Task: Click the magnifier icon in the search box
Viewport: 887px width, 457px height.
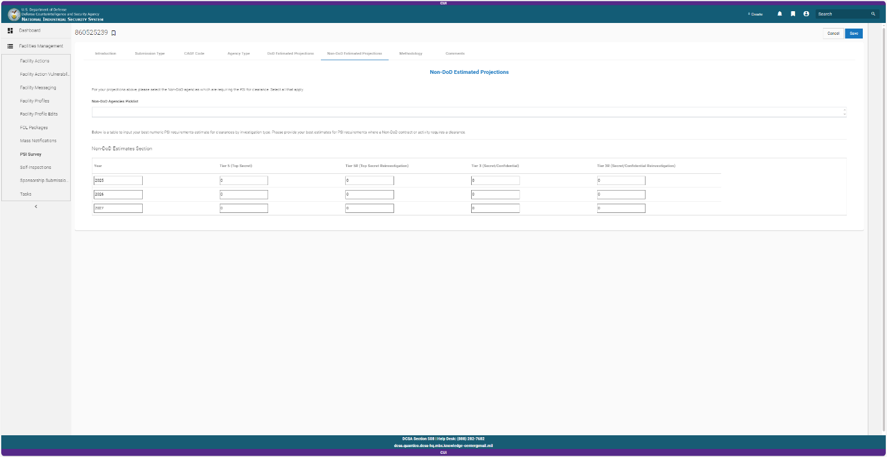Action: click(873, 14)
